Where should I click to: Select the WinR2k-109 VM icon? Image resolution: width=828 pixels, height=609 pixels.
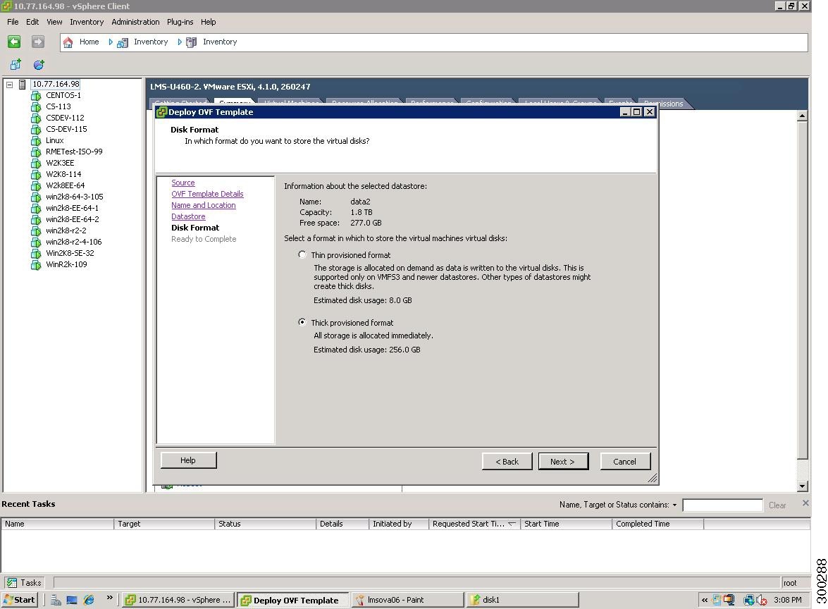(x=36, y=264)
